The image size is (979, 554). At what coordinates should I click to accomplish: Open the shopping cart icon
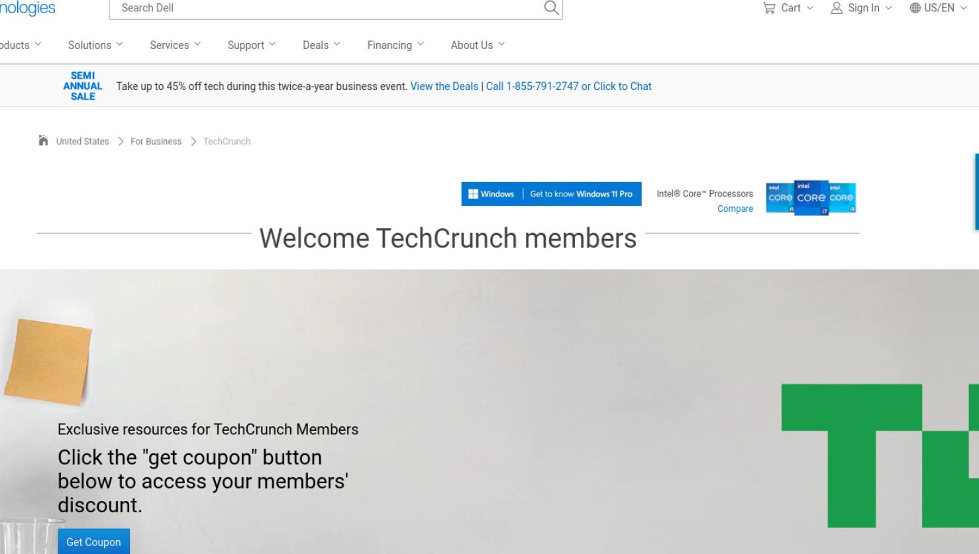point(769,8)
